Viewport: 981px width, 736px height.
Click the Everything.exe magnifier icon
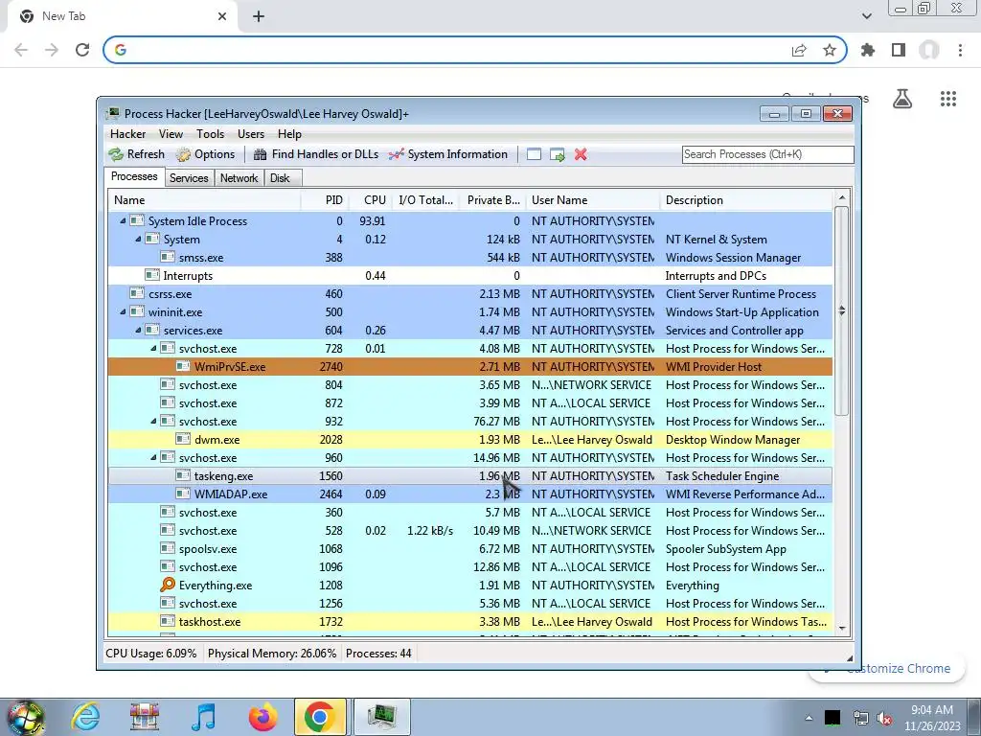[x=167, y=585]
